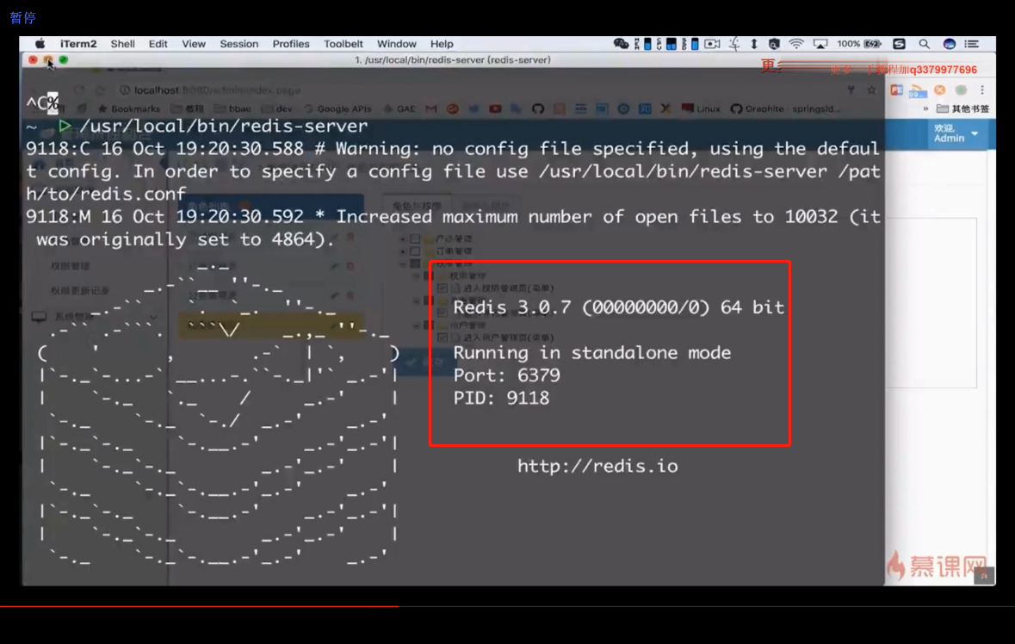1015x644 pixels.
Task: Bookmark page with browser star icon
Action: (871, 90)
